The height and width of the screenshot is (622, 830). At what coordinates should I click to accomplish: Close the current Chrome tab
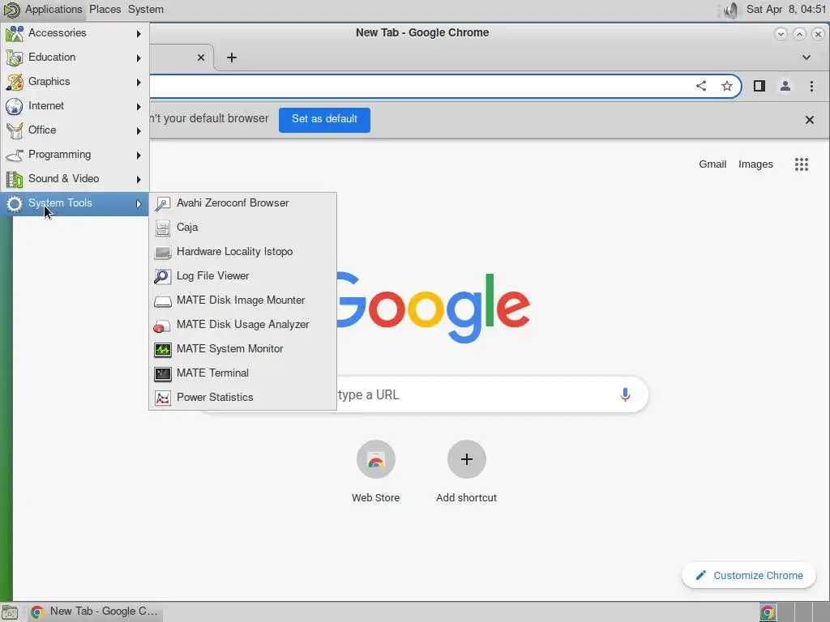[x=201, y=58]
